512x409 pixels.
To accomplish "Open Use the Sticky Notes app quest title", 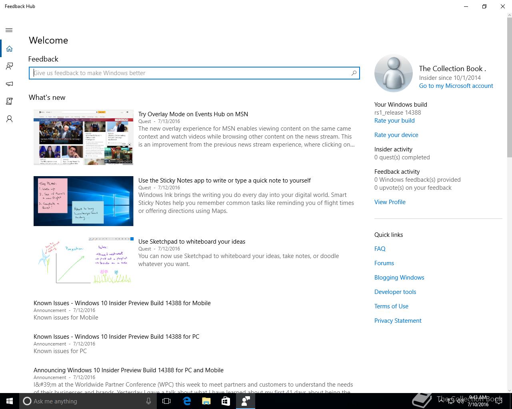I will [224, 181].
